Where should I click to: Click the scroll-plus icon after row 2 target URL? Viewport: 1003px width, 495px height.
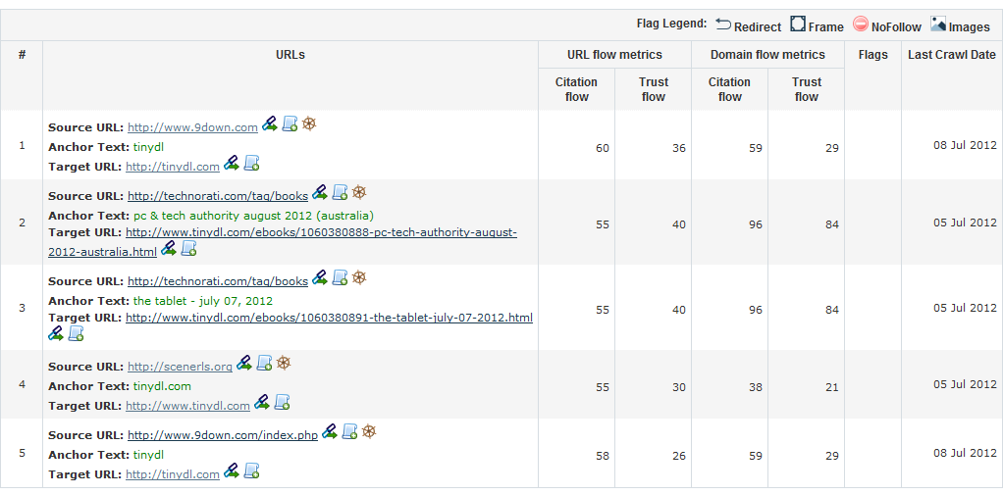tap(188, 248)
